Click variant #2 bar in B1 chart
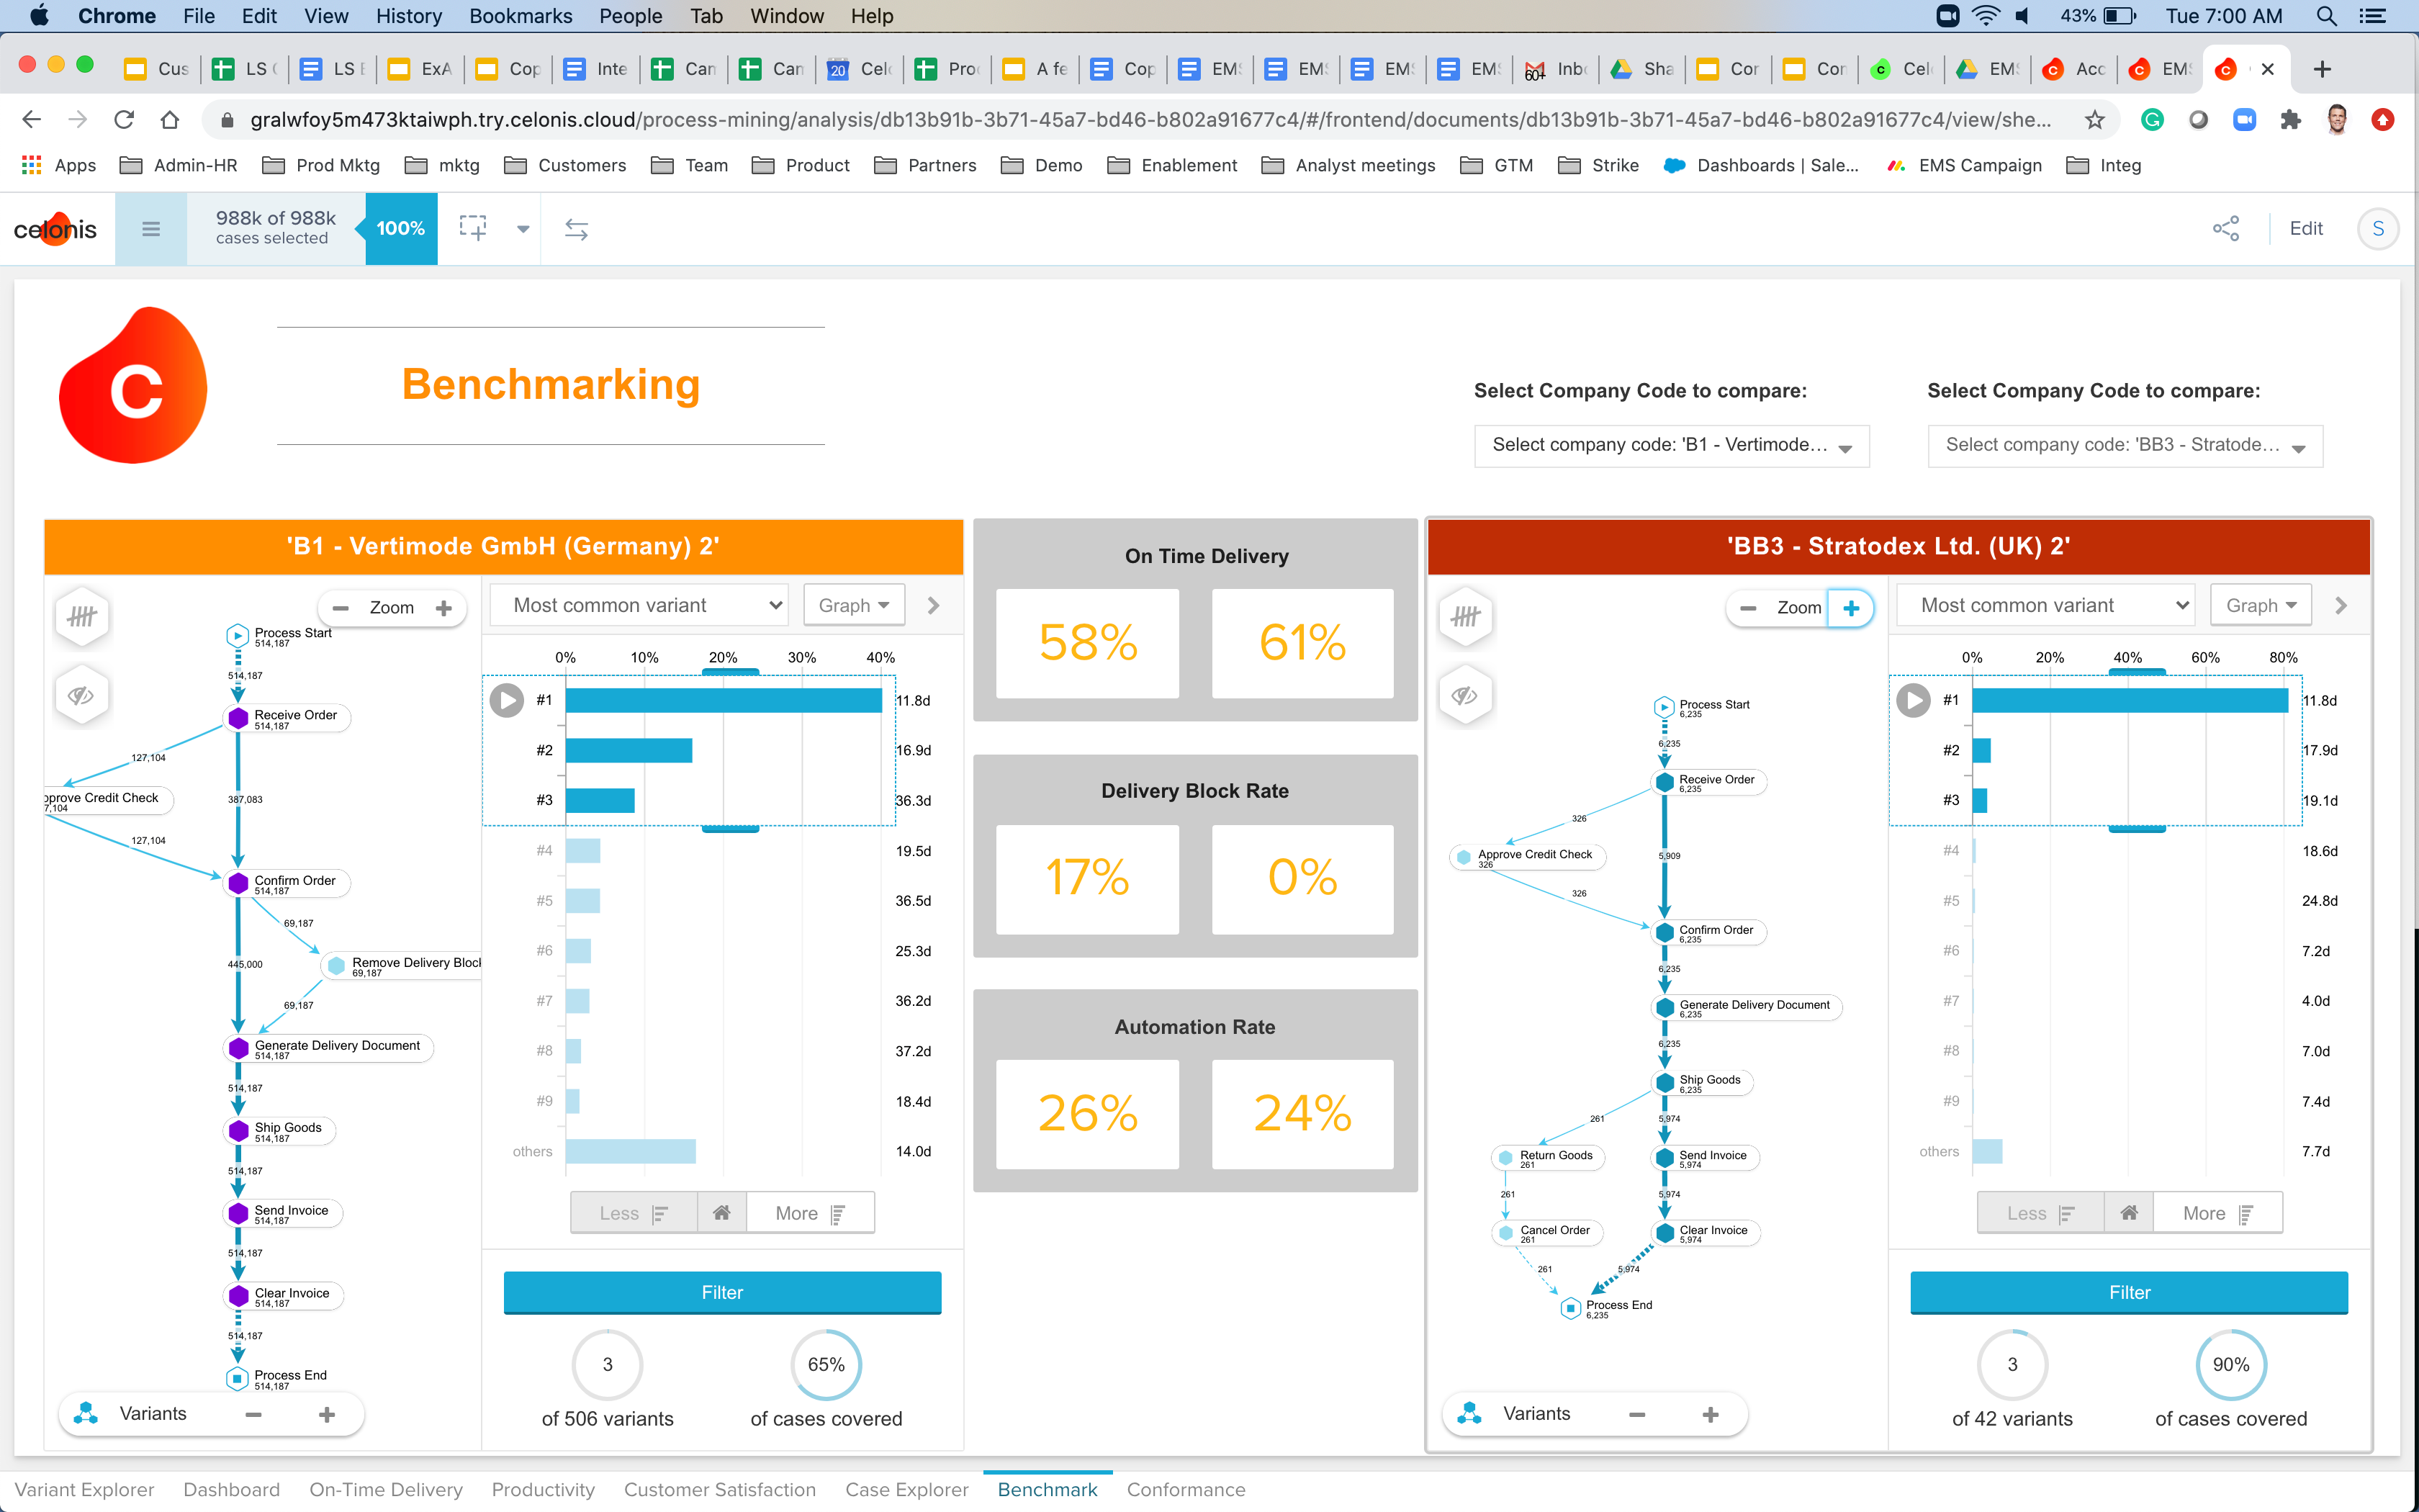This screenshot has width=2419, height=1512. point(629,750)
